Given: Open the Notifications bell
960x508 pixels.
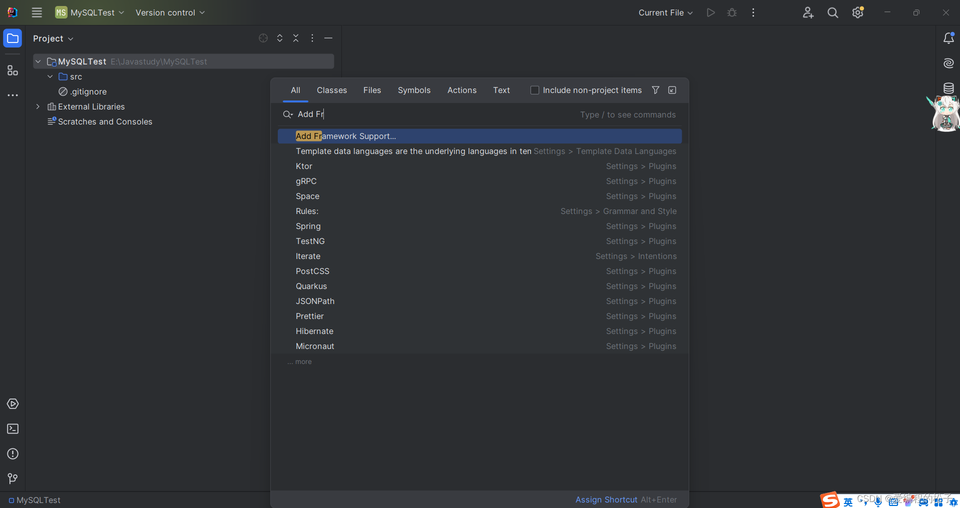Looking at the screenshot, I should click(948, 38).
